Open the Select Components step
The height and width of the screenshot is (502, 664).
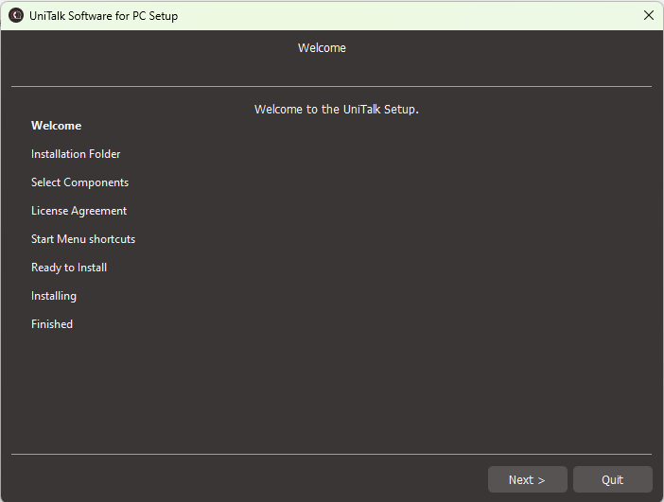click(79, 182)
